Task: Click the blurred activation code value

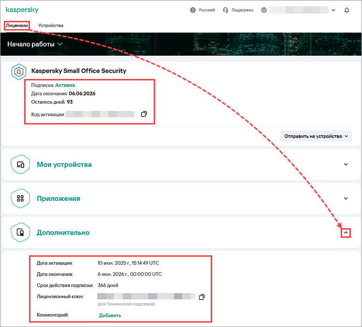Action: click(101, 114)
